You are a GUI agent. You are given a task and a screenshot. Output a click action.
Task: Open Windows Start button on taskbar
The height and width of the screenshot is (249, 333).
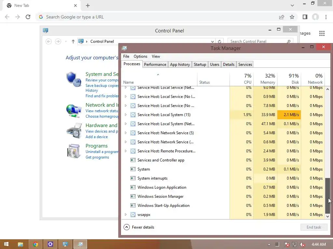(7, 244)
